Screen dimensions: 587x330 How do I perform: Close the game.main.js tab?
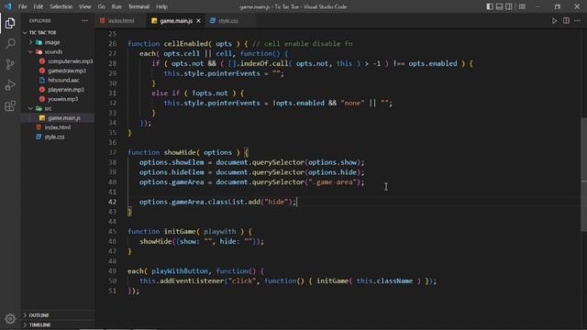pos(198,21)
